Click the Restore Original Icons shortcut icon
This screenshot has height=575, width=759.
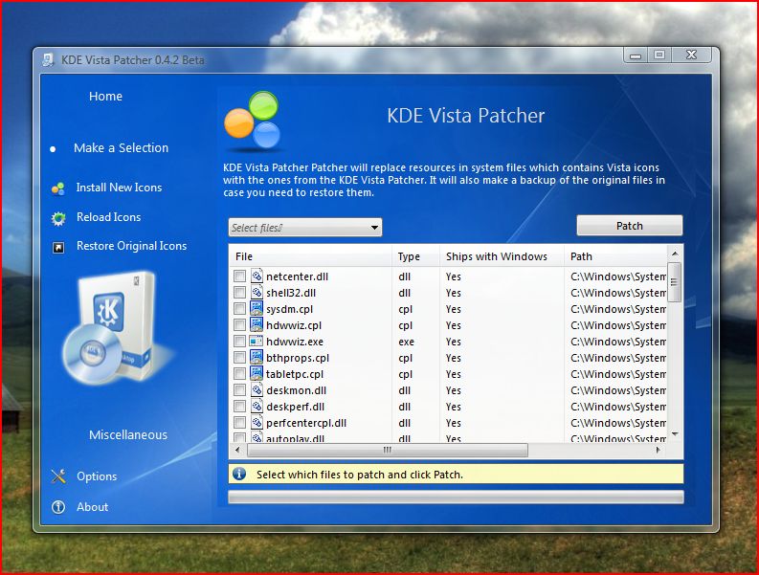coord(58,248)
